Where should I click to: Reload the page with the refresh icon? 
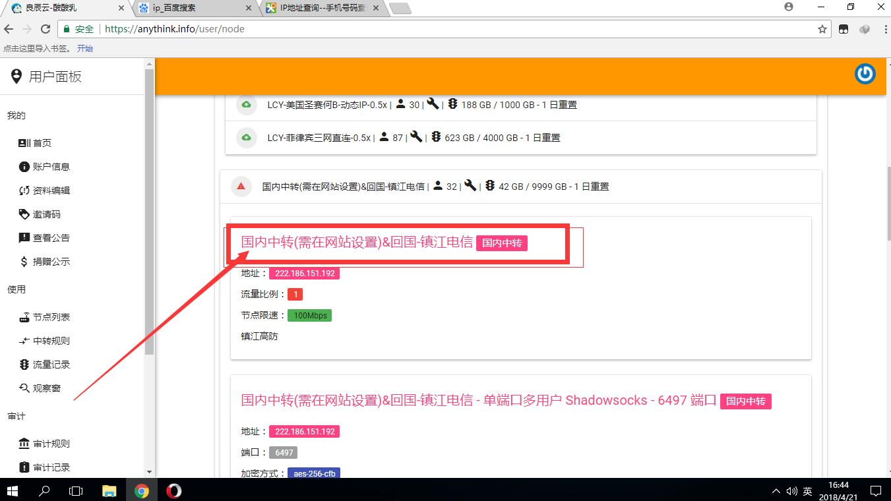(46, 29)
